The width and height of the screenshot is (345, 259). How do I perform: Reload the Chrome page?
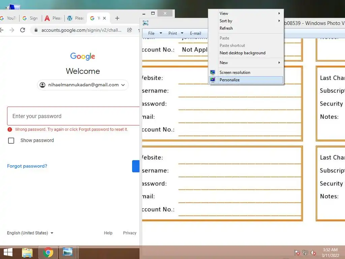[23, 30]
